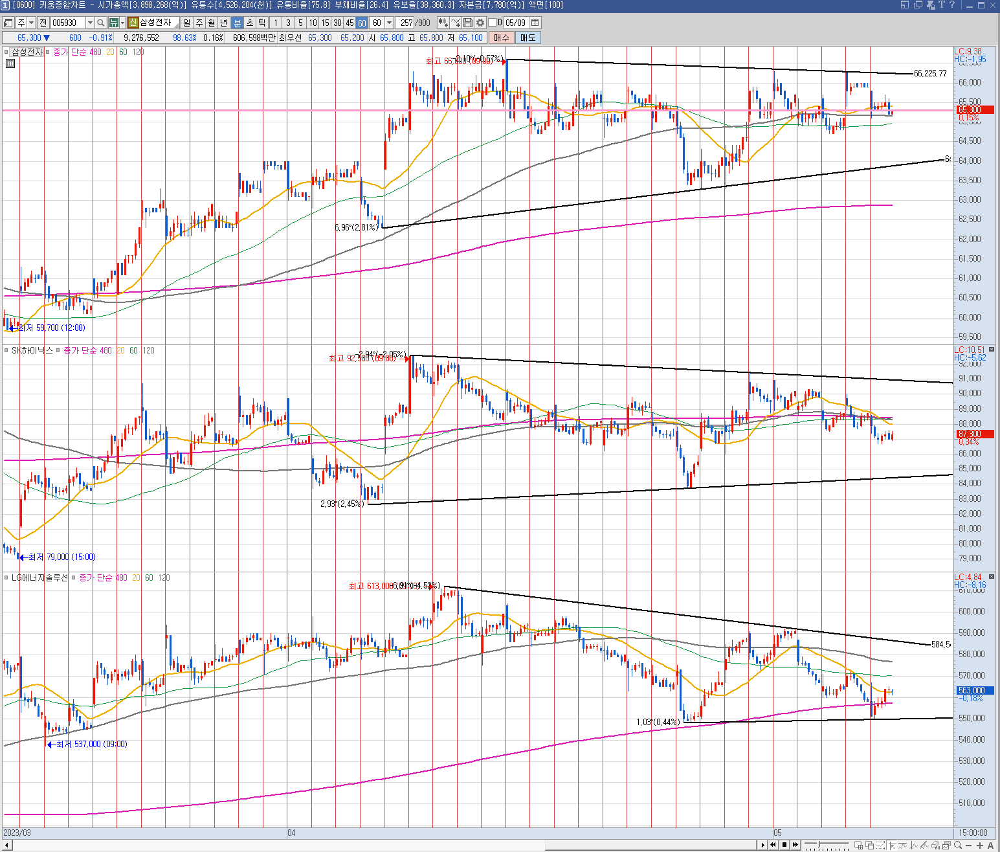Viewport: 1000px width, 852px height.
Task: Rewind the chart replay
Action: pyautogui.click(x=773, y=845)
